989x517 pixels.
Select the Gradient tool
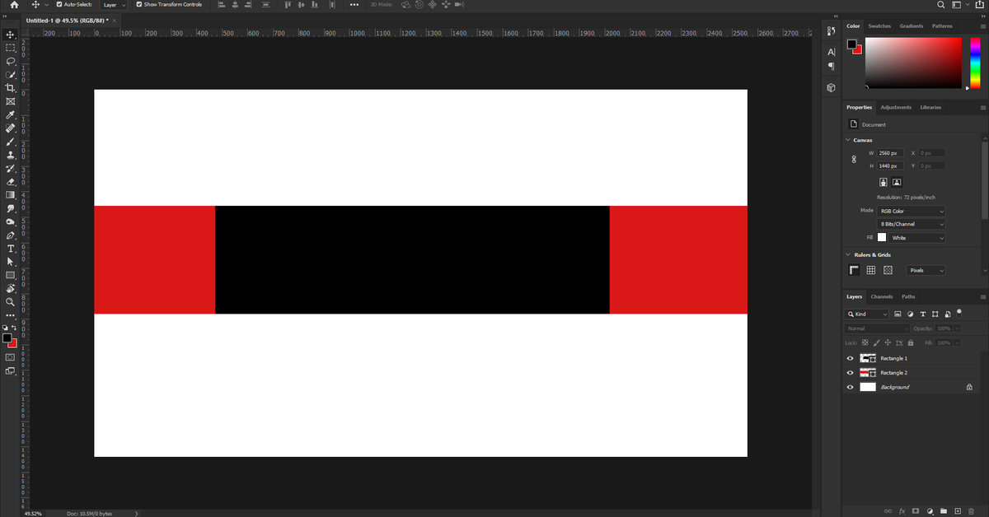click(x=11, y=195)
